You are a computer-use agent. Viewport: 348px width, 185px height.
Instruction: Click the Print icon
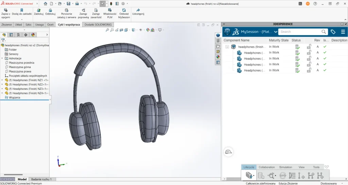77,3
